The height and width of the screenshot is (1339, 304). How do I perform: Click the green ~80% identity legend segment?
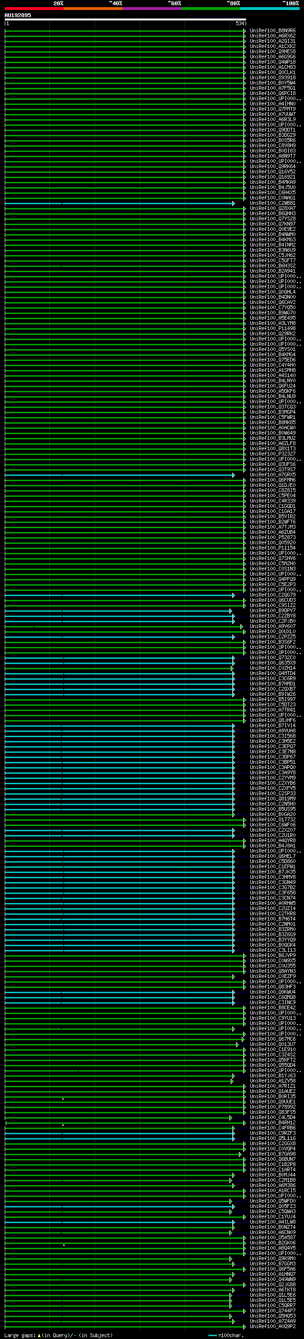click(211, 9)
